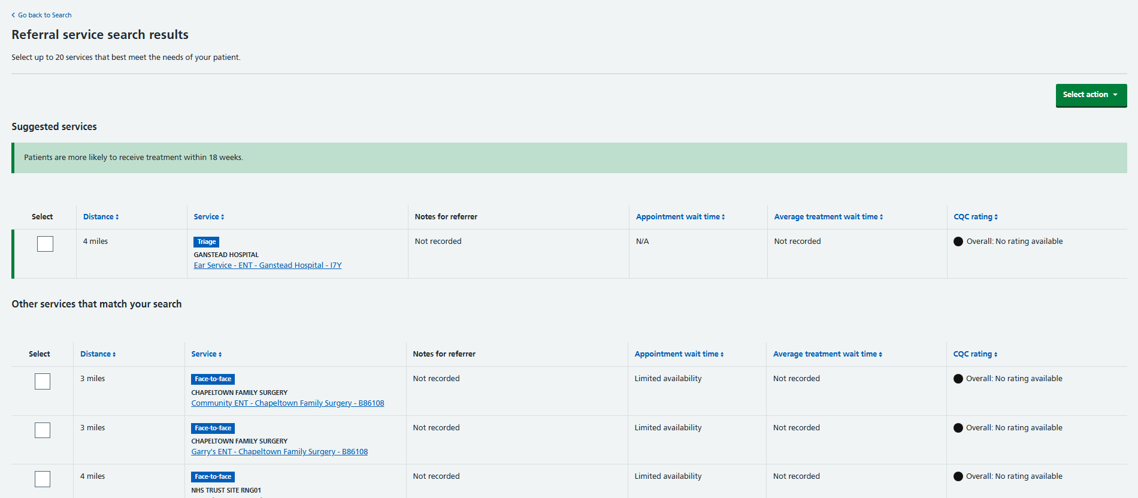Click 'GANSTEAD HOSPITAL' provider name
This screenshot has width=1138, height=498.
coord(226,255)
